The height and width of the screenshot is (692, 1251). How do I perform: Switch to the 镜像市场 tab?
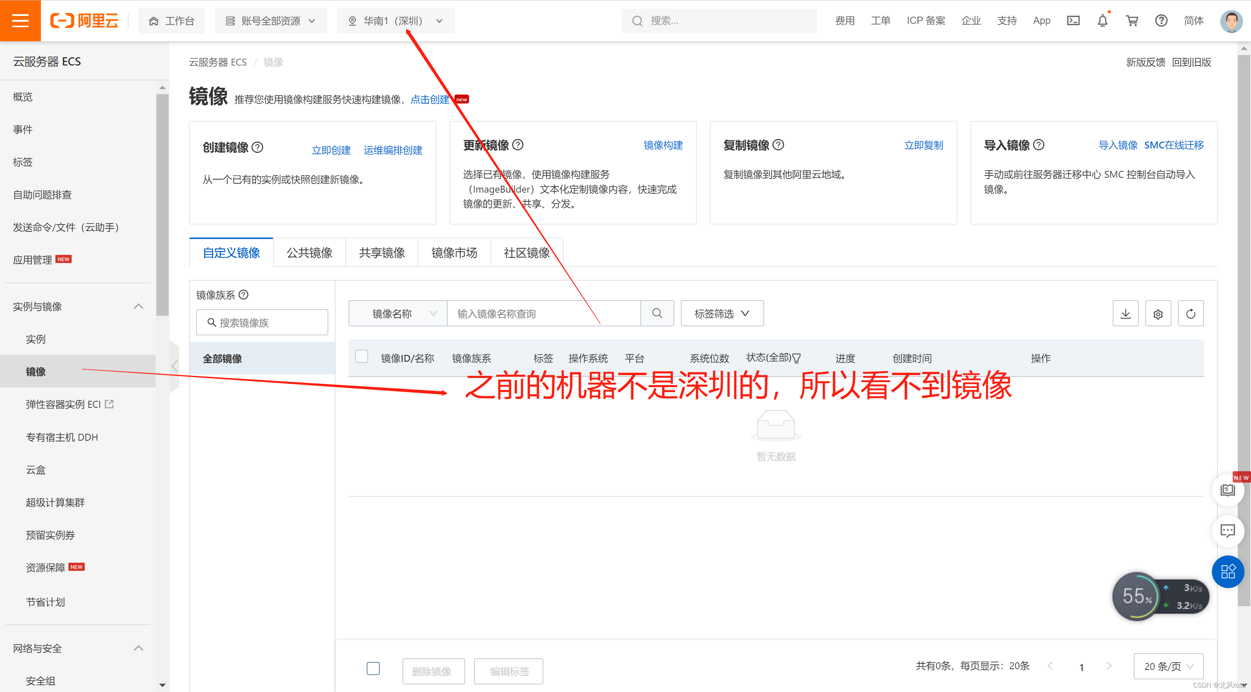point(454,253)
